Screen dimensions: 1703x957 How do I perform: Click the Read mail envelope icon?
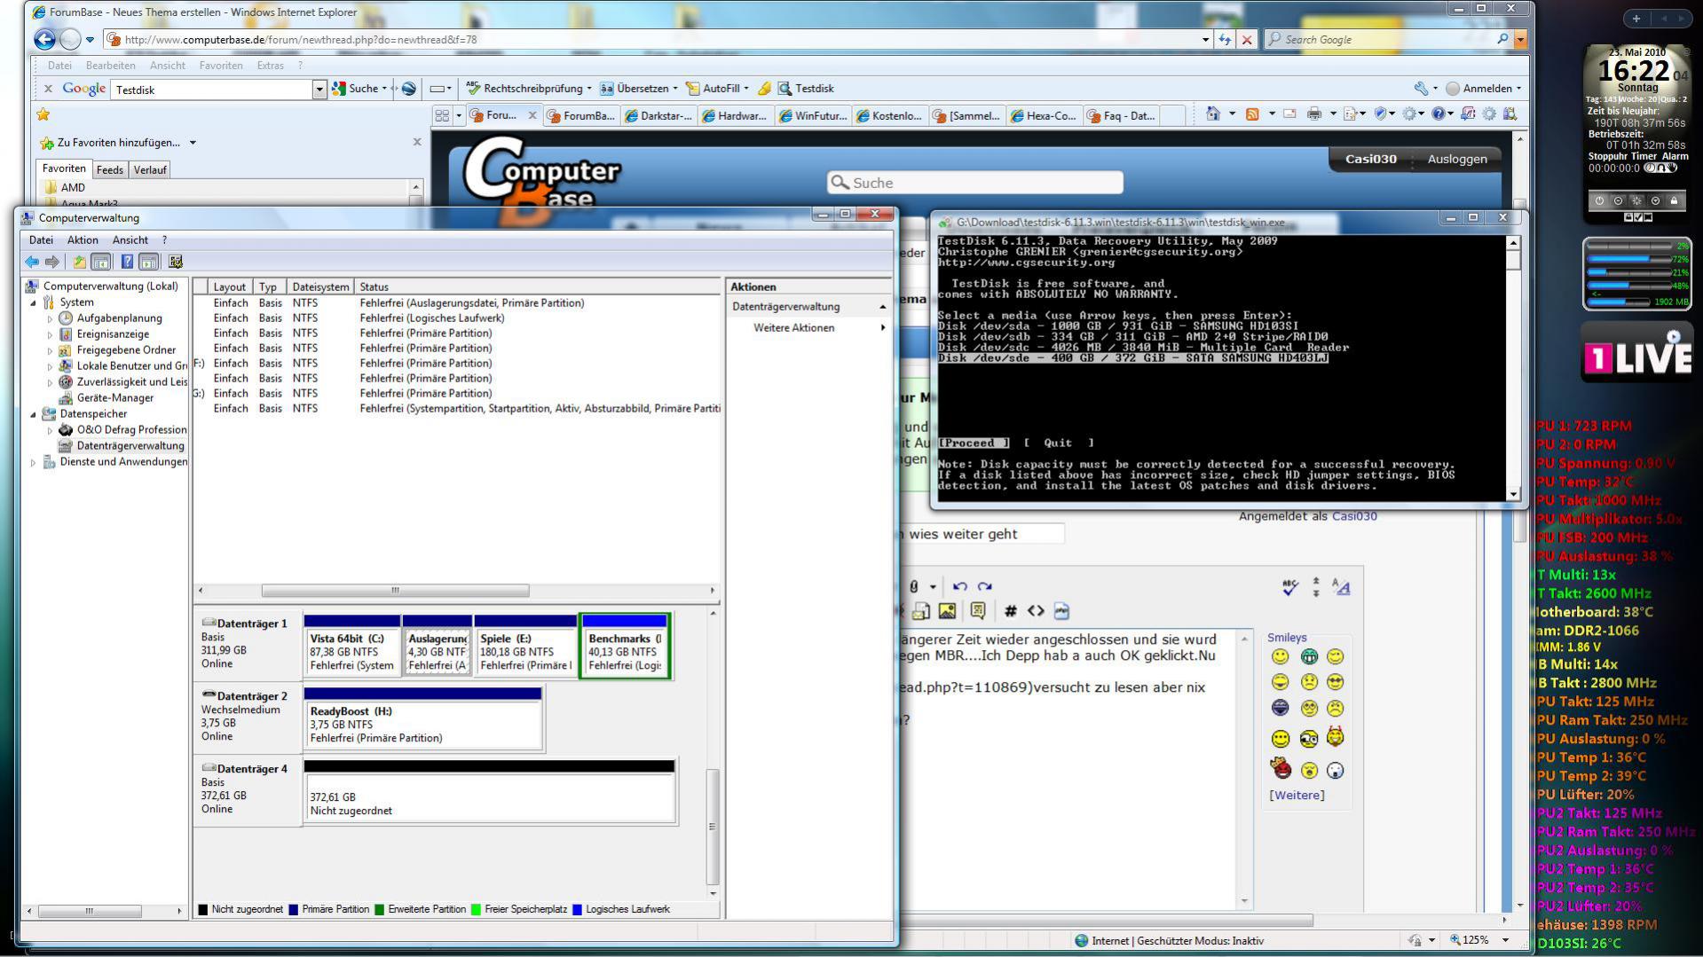tap(1289, 114)
